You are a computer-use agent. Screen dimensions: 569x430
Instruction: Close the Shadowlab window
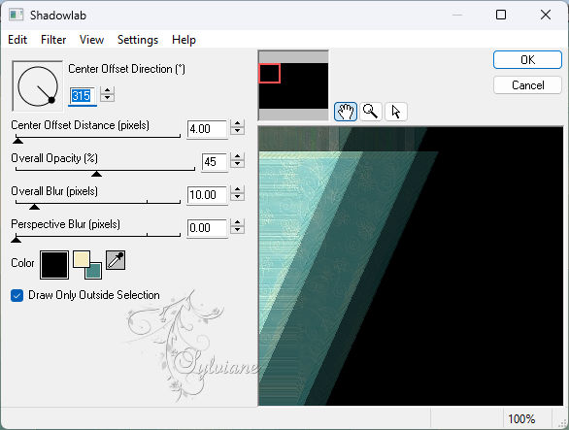[546, 15]
